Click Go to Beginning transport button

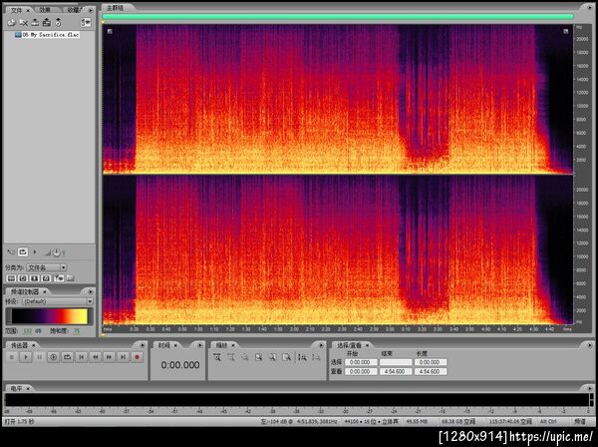[82, 357]
